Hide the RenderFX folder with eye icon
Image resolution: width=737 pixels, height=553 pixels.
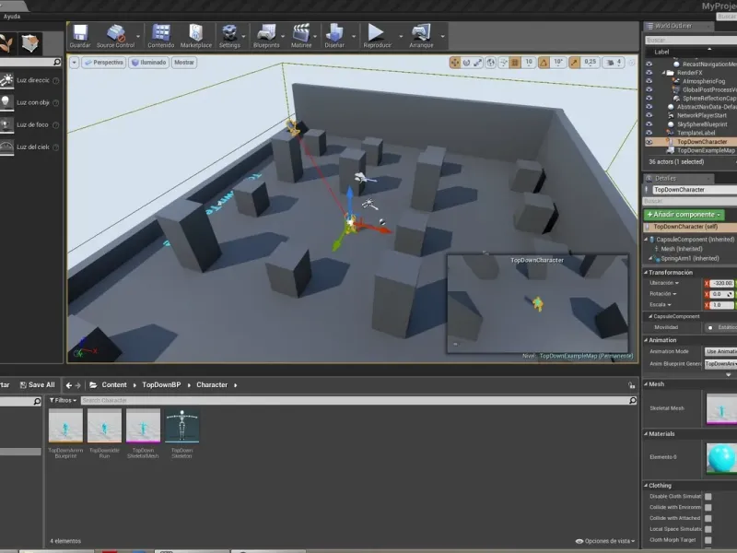click(x=649, y=73)
